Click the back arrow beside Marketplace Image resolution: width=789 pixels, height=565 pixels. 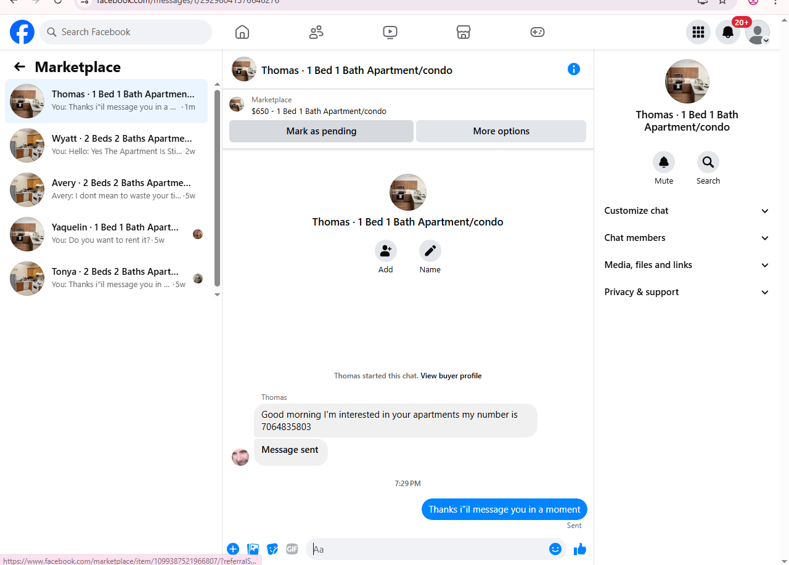(20, 67)
